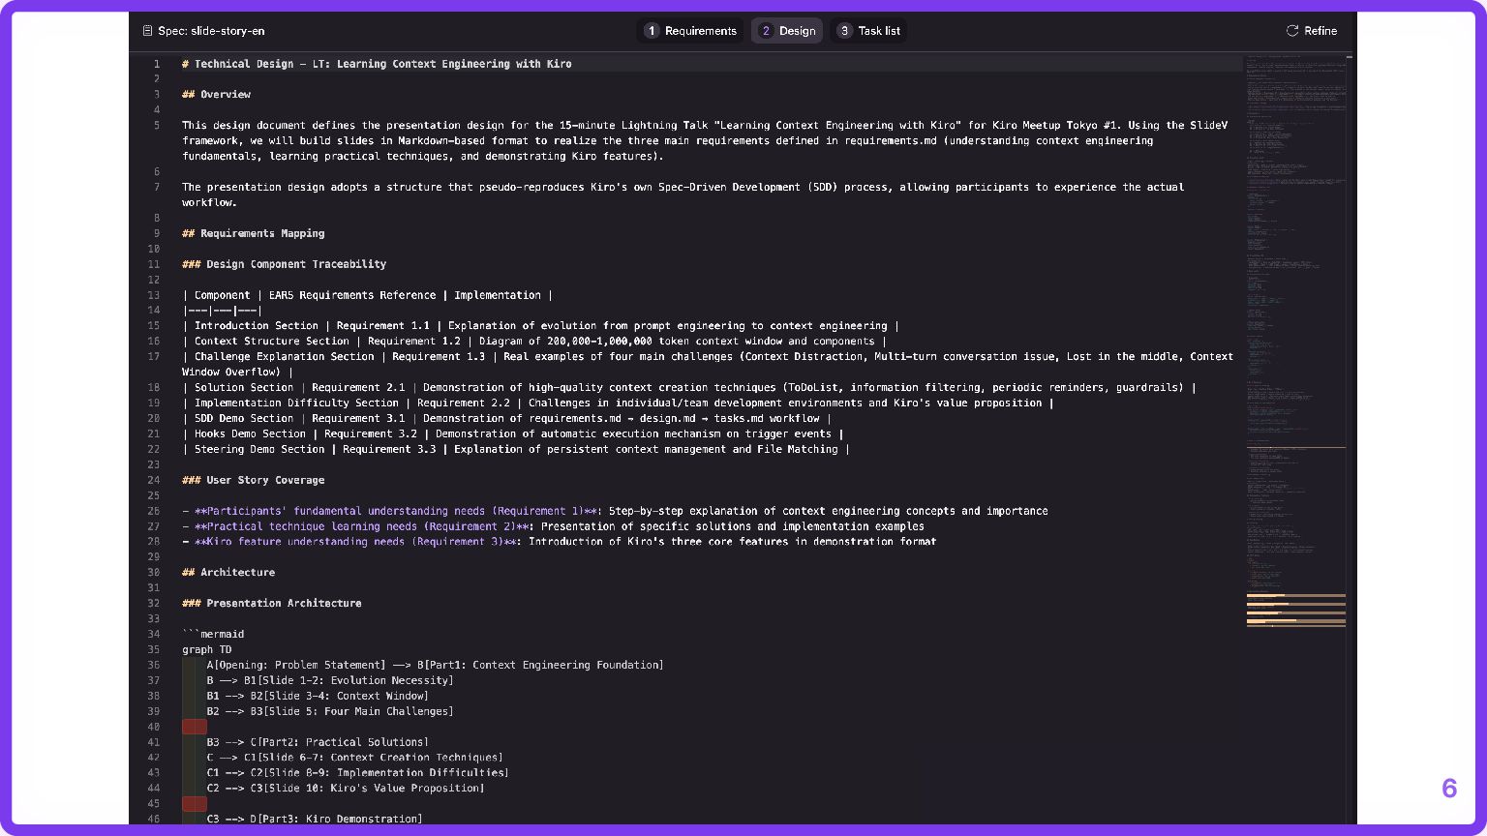
Task: Click the 'SDD Demo Section' row
Action: click(x=506, y=419)
